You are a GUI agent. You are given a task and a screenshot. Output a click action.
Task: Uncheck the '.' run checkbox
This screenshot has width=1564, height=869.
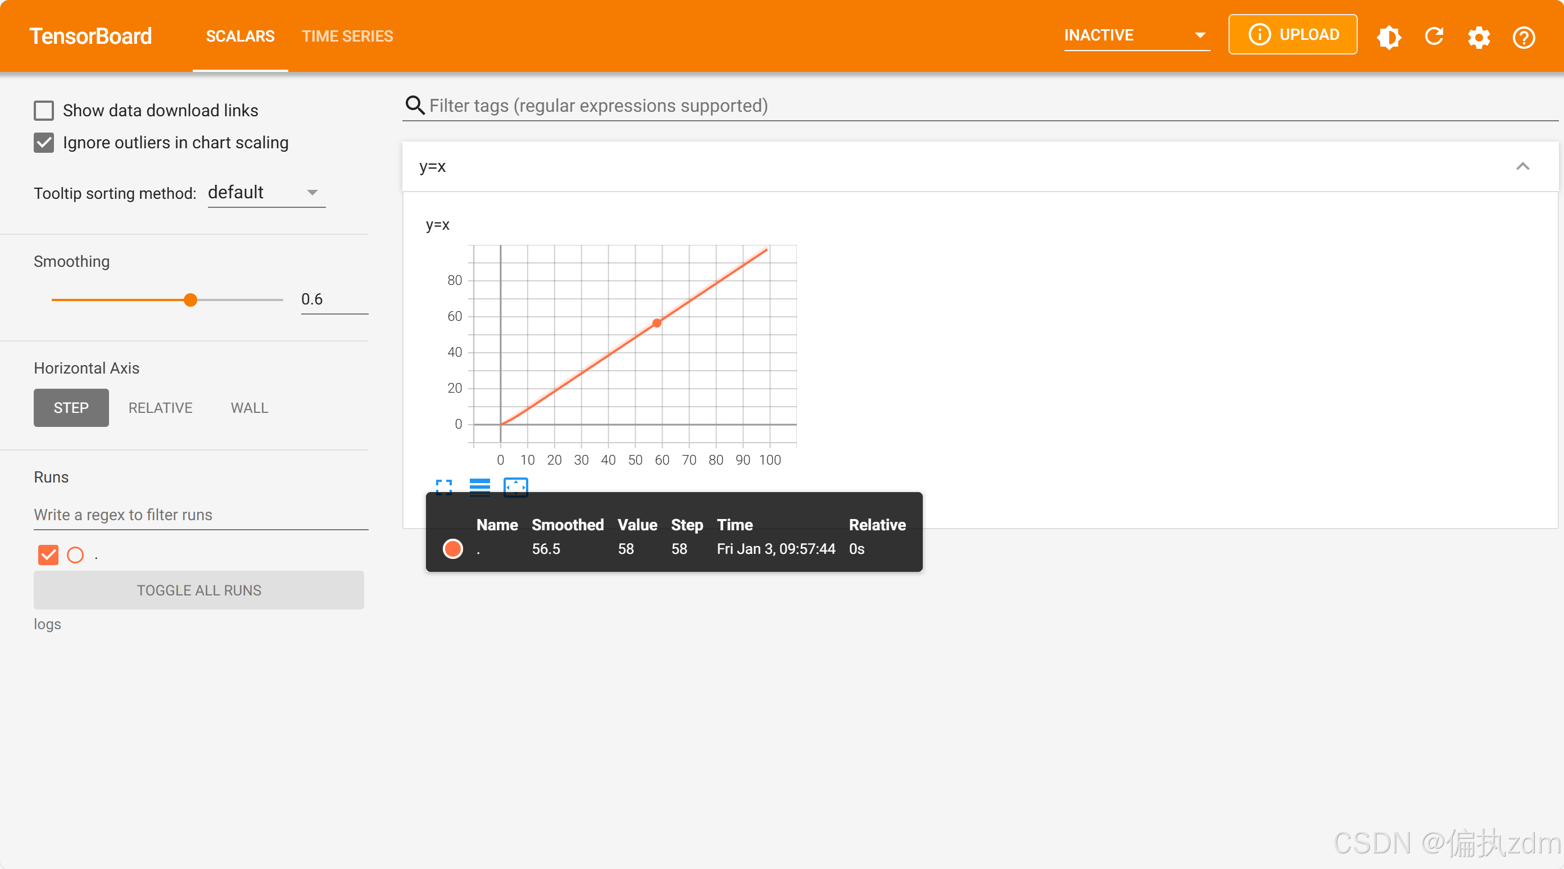(48, 554)
